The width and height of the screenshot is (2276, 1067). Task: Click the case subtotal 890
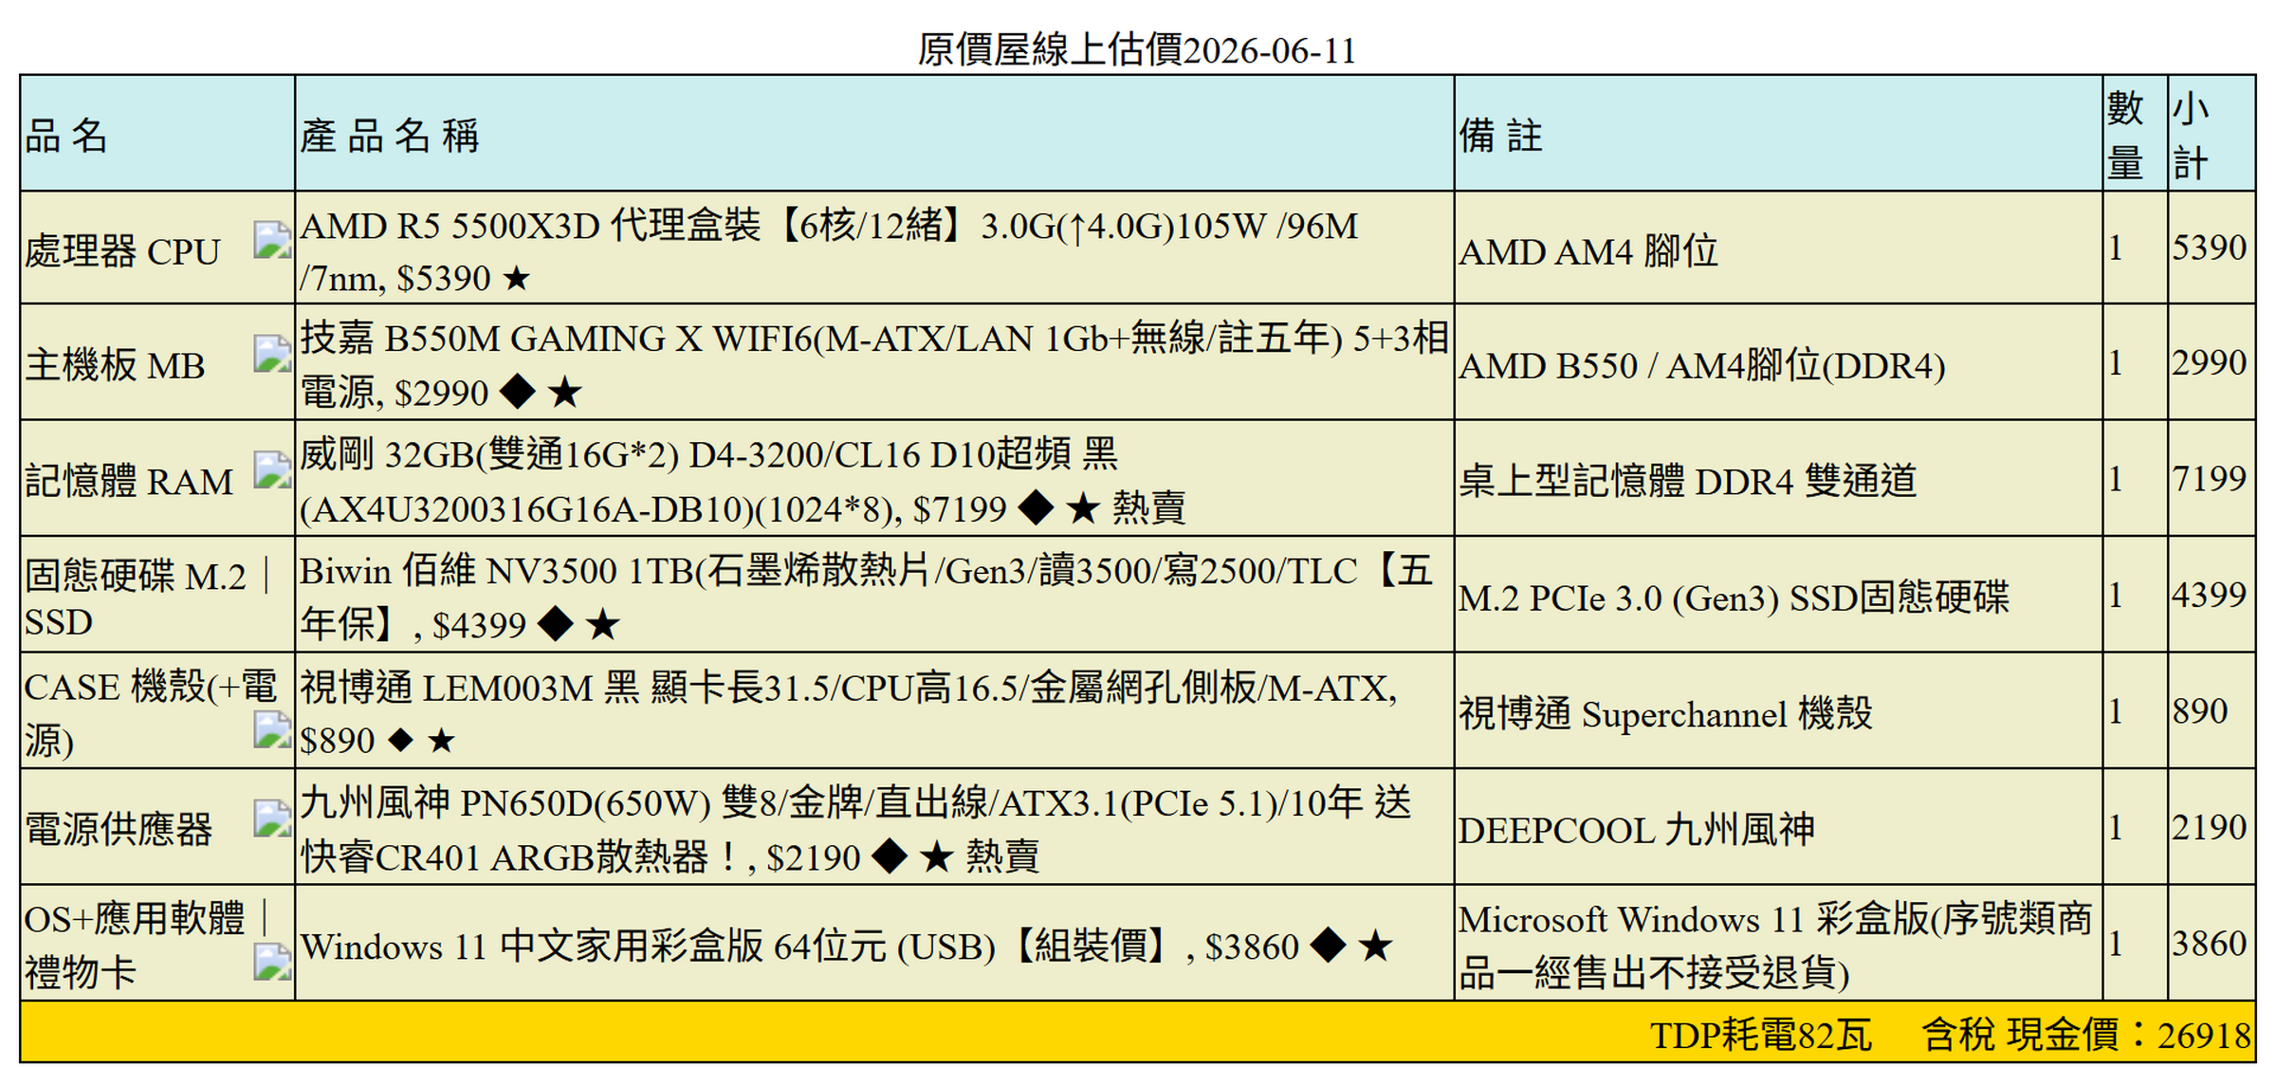click(2200, 710)
